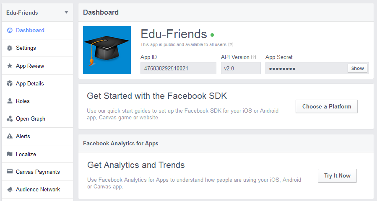
Task: Click the Open Graph nodes icon
Action: click(x=10, y=119)
